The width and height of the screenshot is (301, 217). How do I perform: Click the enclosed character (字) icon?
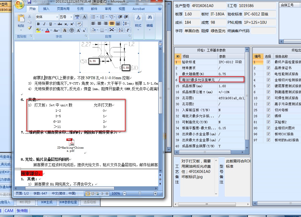point(72,30)
